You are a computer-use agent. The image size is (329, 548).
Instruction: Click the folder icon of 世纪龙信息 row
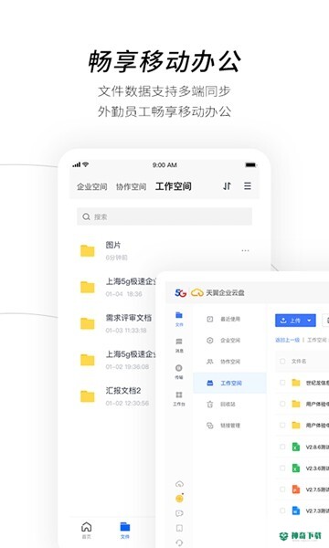296,383
